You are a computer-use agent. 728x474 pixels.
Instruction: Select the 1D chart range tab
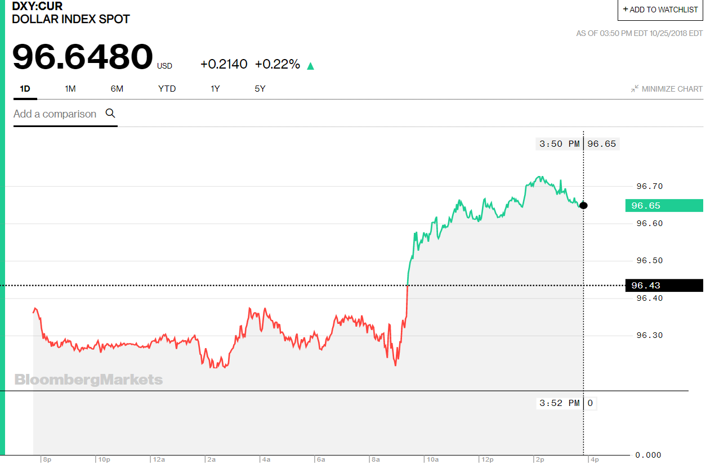coord(25,89)
